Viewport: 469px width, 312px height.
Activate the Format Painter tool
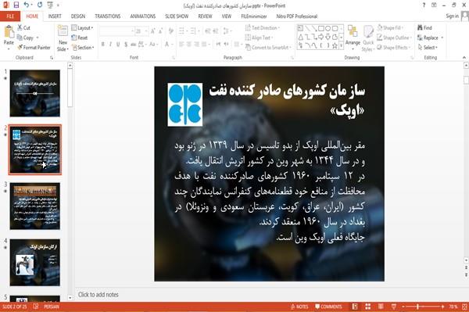tap(34, 47)
